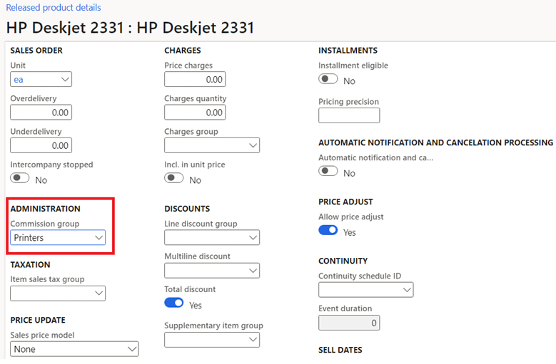Click the Underdelivery input field
Screen dimensions: 556x364
click(x=41, y=145)
